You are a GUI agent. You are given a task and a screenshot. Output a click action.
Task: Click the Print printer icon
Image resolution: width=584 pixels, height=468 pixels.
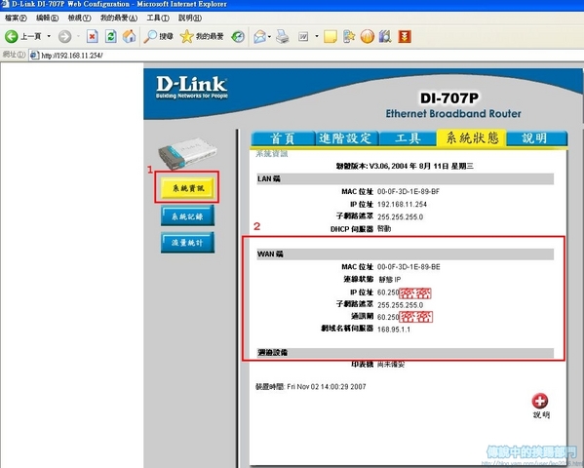tap(283, 36)
